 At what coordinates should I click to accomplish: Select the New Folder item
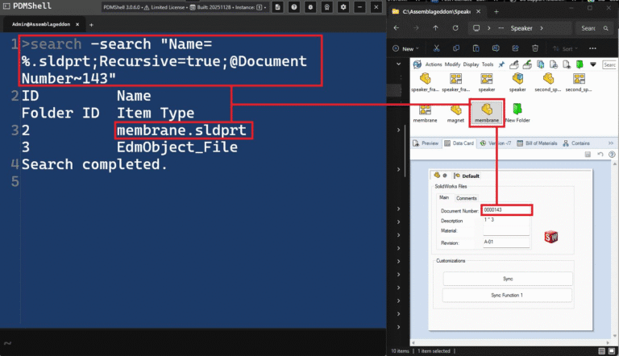click(x=517, y=114)
